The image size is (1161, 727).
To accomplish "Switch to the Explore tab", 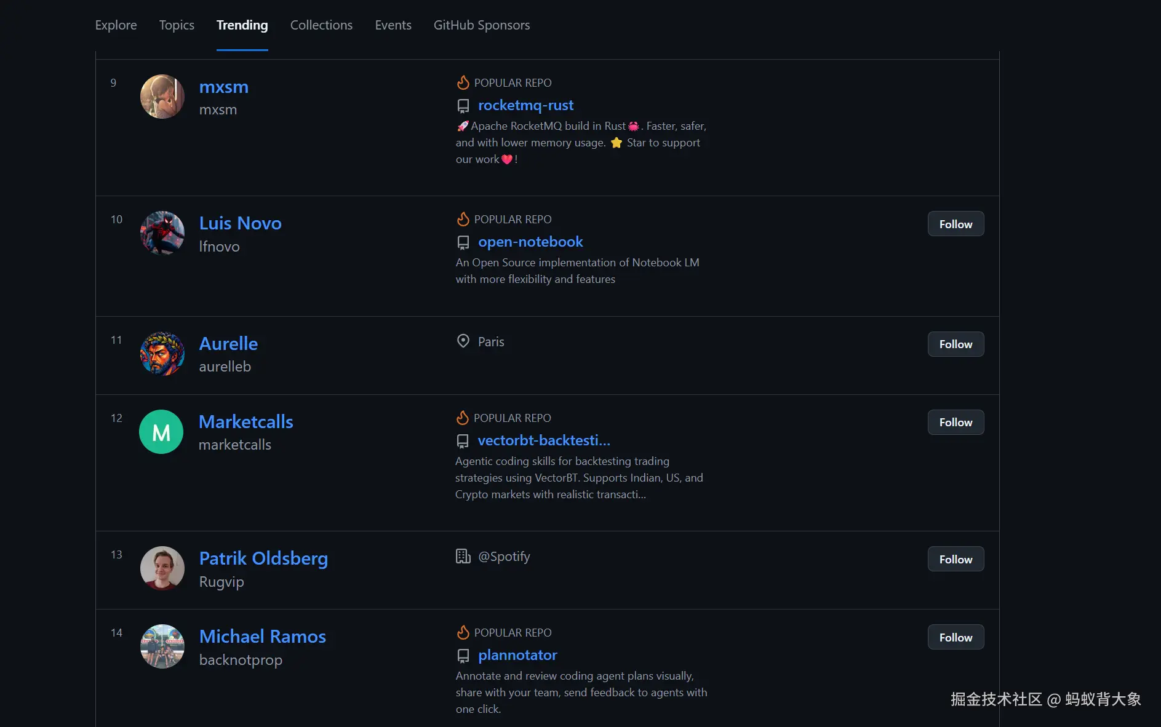I will 116,25.
